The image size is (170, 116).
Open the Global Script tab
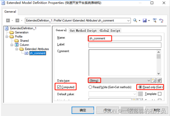110,31
